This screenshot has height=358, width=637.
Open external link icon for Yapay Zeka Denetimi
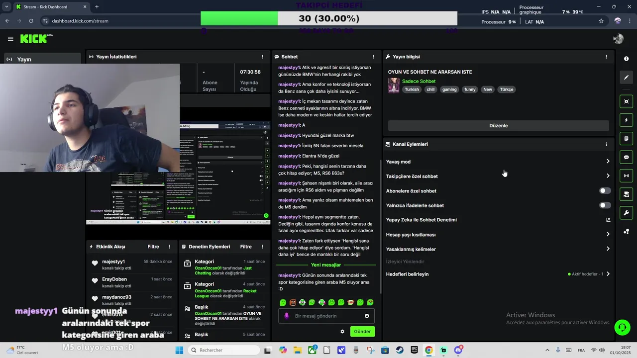(x=608, y=220)
